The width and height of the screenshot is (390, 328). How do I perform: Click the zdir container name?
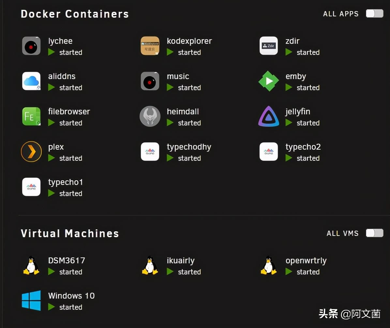(x=292, y=41)
